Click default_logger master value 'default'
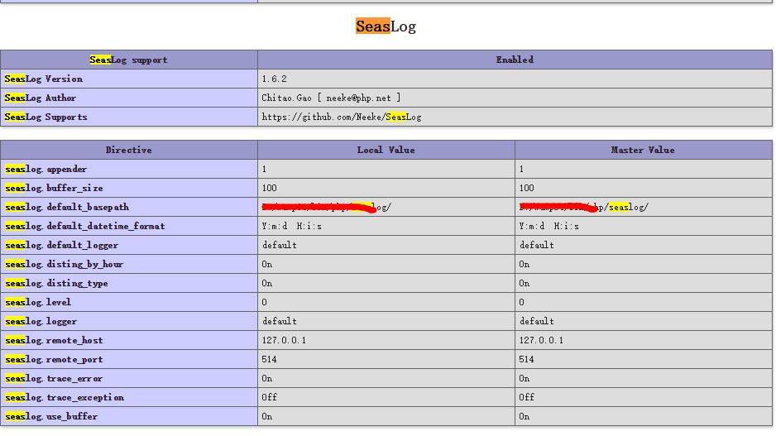Viewport: 776px width, 436px height. tap(536, 246)
